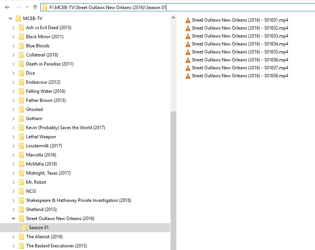Select the Marcella (2016) folder icon
315x250 pixels.
(x=21, y=155)
